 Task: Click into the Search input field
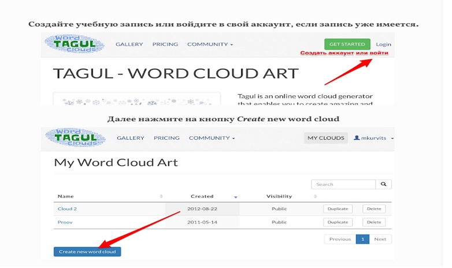click(343, 184)
